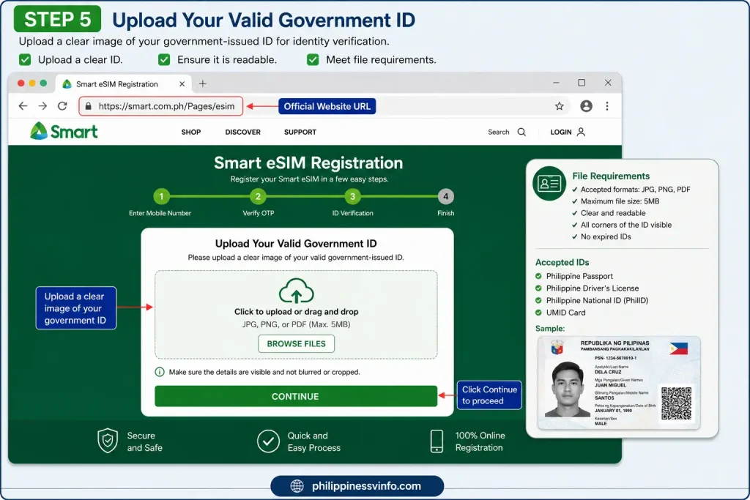Viewport: 750px width, 500px height.
Task: Bookmark page with the star icon
Action: pos(559,106)
